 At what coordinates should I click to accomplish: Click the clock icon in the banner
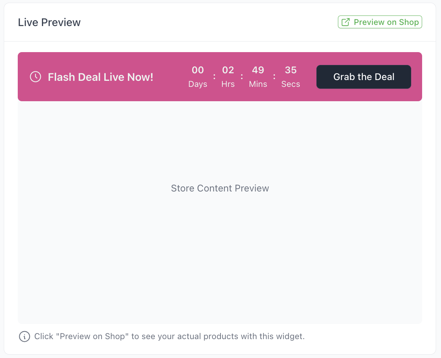(x=35, y=77)
